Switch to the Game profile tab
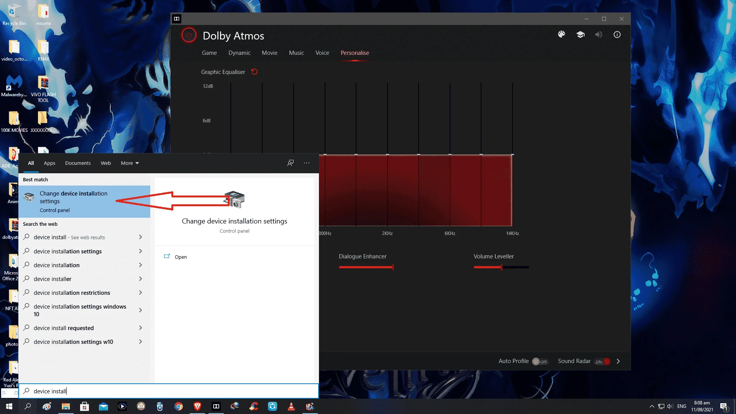 209,53
